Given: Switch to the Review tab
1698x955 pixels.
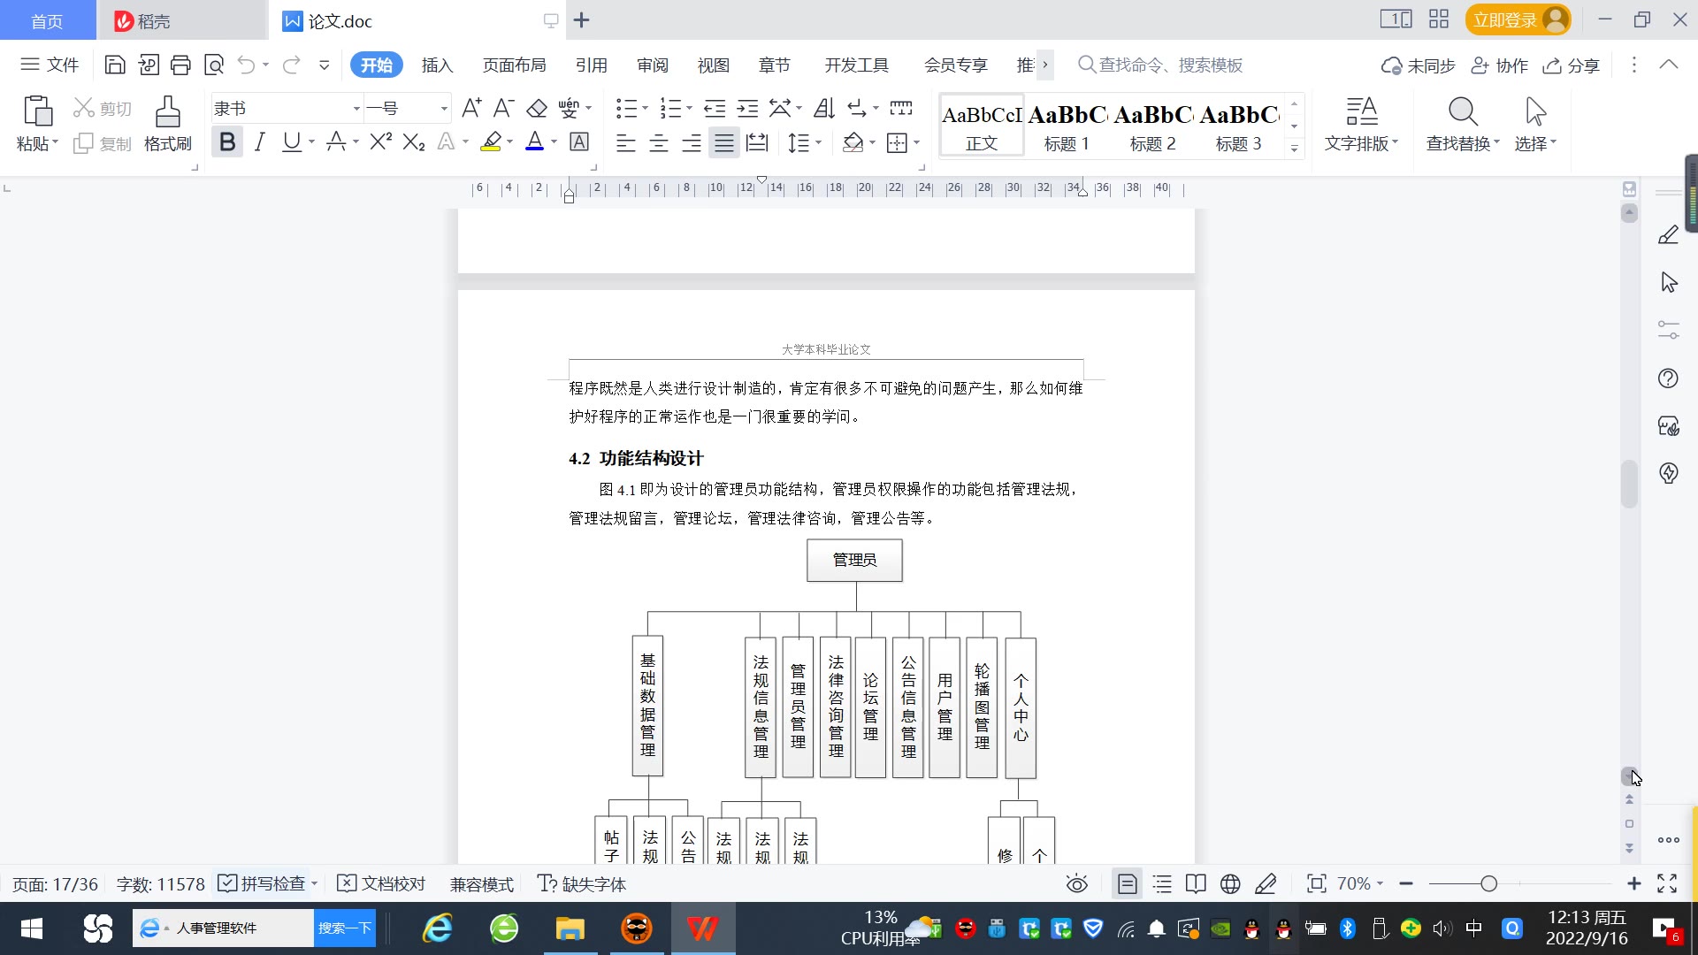Looking at the screenshot, I should (652, 65).
